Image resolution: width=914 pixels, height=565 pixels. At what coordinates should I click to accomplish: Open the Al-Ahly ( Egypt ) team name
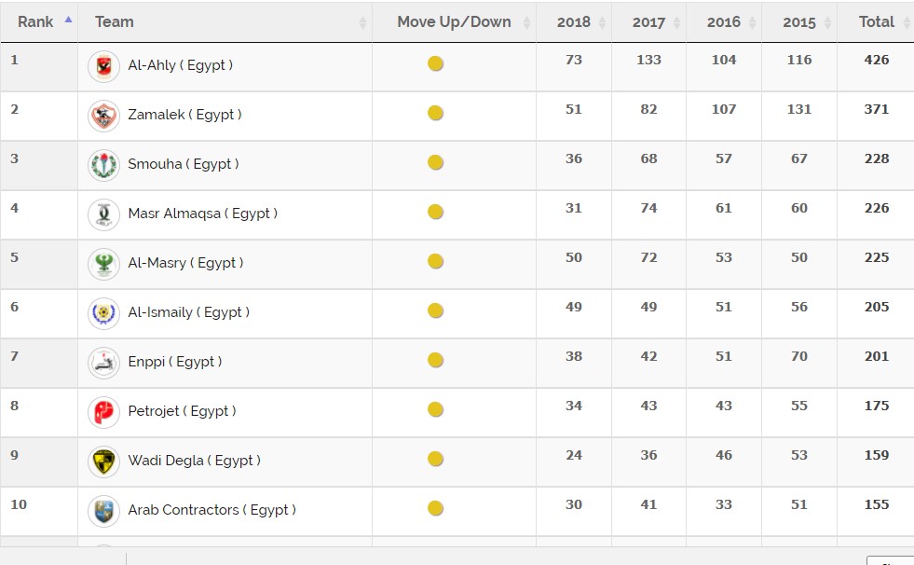(180, 65)
